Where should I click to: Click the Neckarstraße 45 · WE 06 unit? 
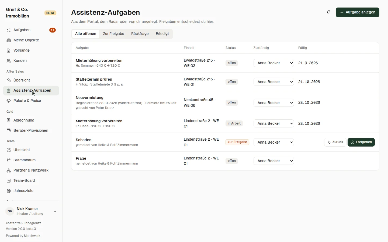[x=200, y=103]
